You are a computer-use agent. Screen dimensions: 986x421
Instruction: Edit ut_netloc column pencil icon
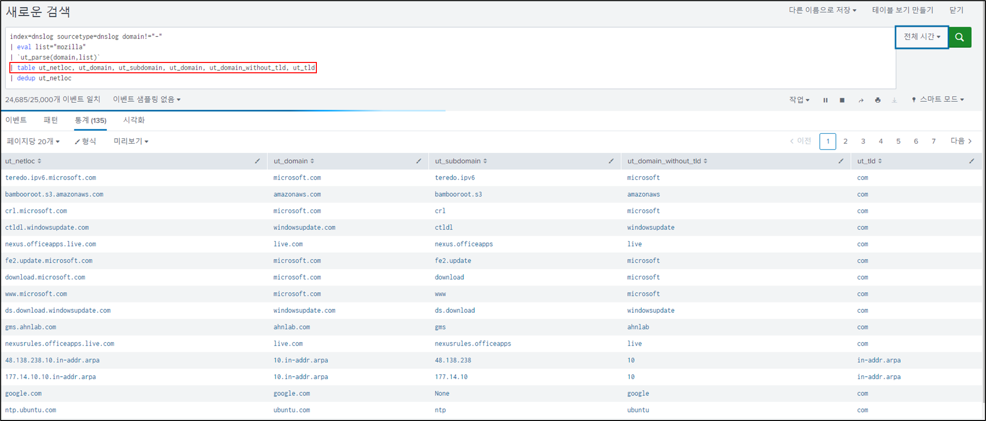pos(257,161)
